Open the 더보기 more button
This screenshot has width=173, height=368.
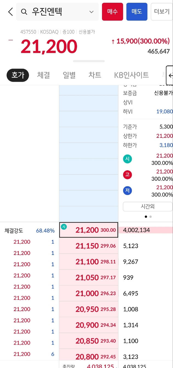coord(162,12)
